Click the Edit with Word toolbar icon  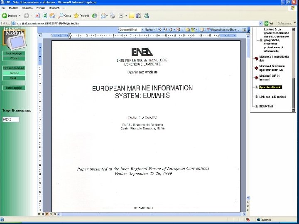[x=121, y=16]
